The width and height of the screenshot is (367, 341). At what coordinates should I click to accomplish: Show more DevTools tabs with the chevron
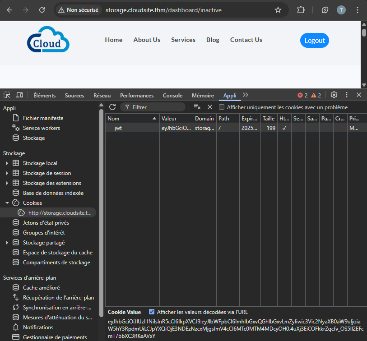(x=245, y=95)
